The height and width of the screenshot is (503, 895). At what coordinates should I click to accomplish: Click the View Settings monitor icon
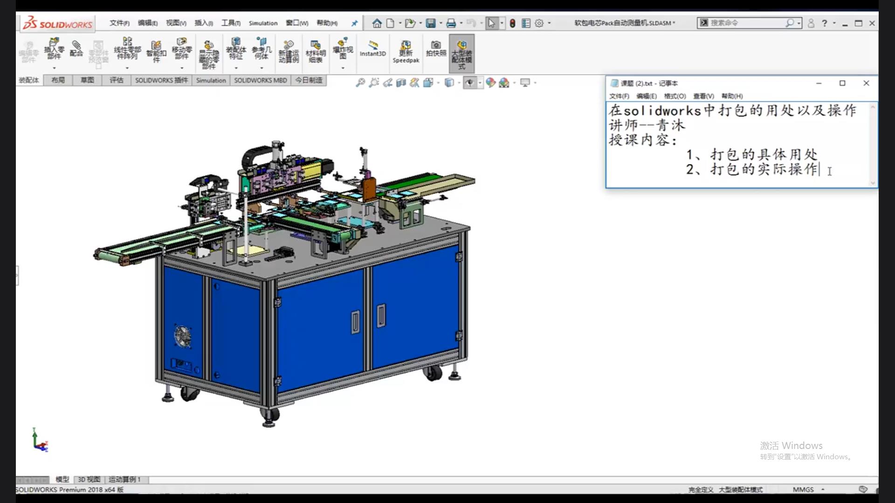coord(525,82)
